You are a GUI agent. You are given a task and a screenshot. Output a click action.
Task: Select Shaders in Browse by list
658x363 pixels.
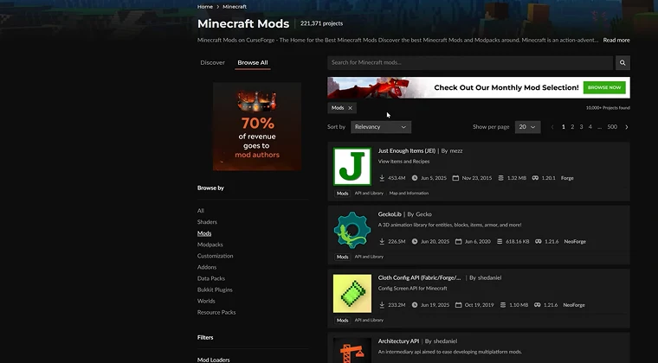point(207,222)
